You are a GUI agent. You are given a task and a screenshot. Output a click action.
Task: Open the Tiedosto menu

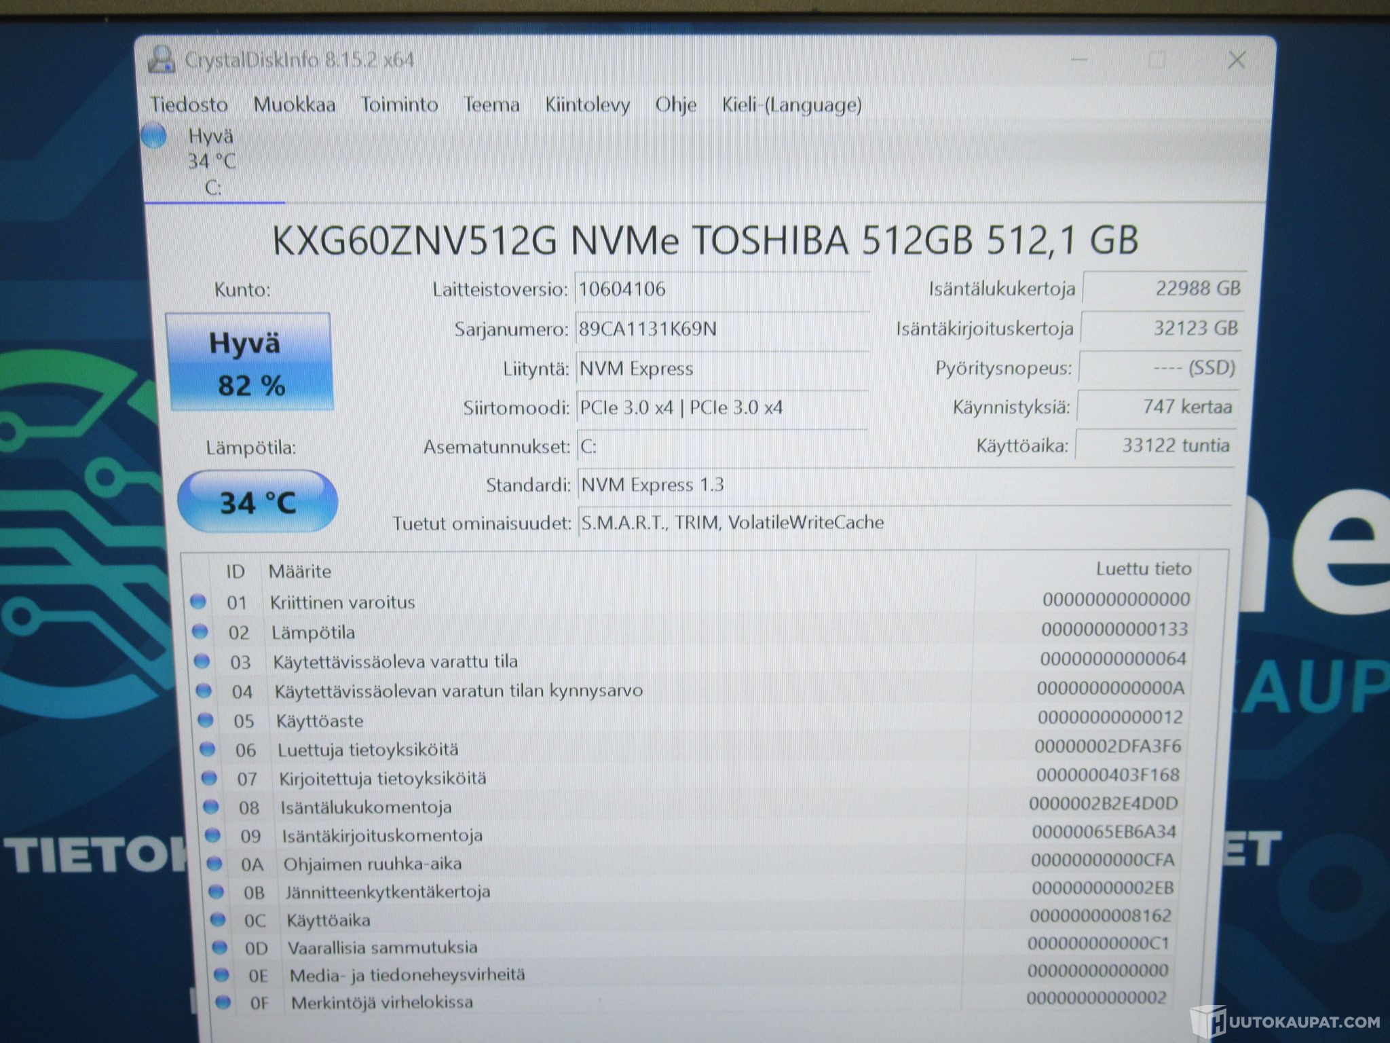pyautogui.click(x=189, y=105)
